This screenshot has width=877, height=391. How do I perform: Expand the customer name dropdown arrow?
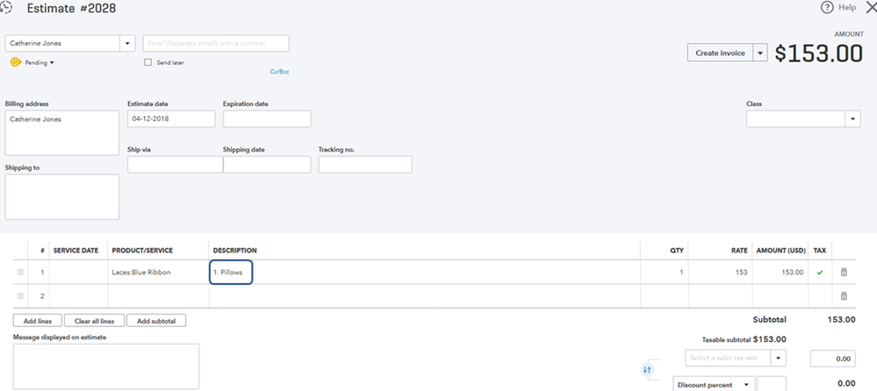pyautogui.click(x=127, y=43)
